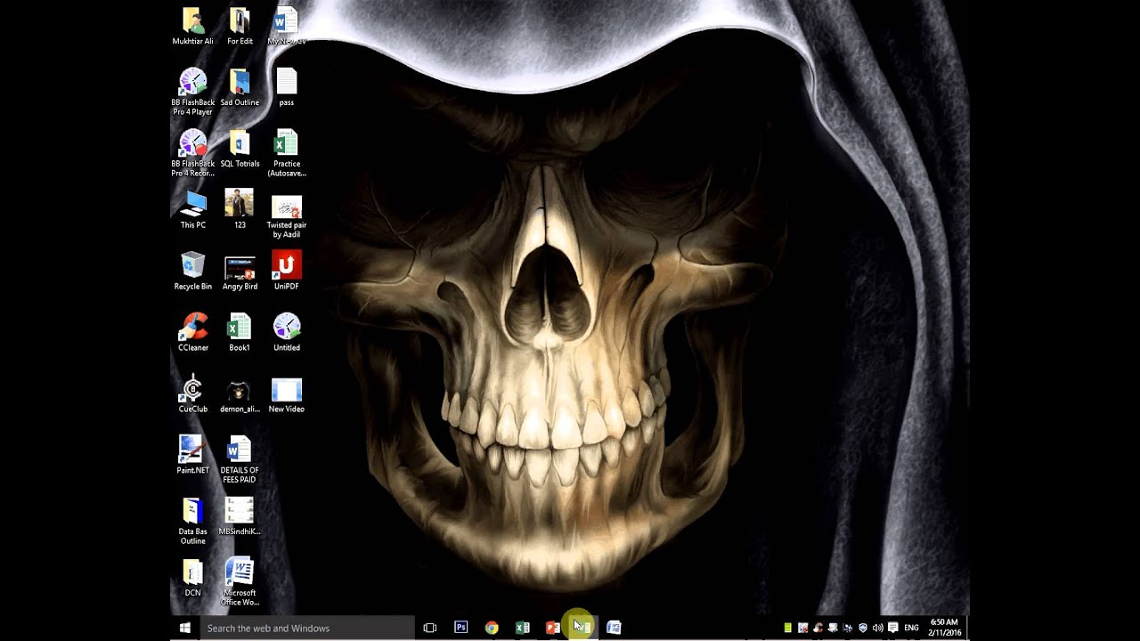
Task: Open the For Edit folder
Action: pos(240,26)
